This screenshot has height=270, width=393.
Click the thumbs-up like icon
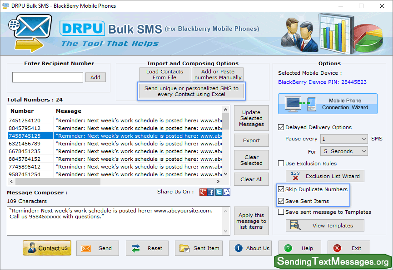227,192
